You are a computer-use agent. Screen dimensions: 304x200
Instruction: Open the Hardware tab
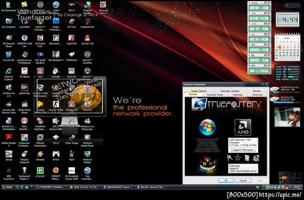[237, 95]
